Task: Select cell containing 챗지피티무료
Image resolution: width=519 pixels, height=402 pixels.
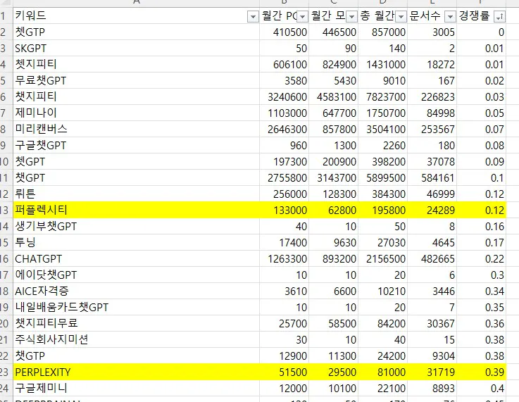Action: pyautogui.click(x=136, y=324)
